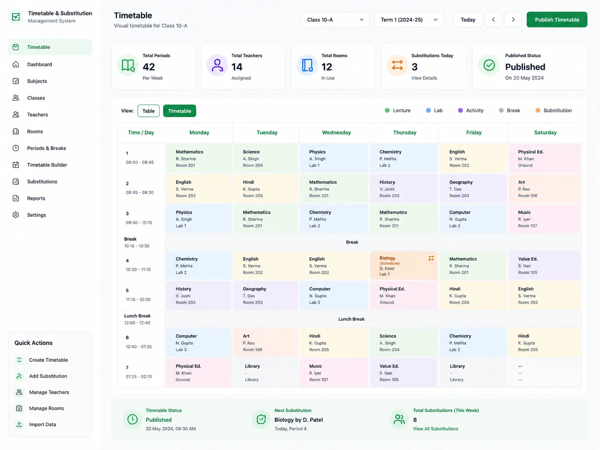Click the gray Break legend dot
This screenshot has height=450, width=600.
coord(501,111)
